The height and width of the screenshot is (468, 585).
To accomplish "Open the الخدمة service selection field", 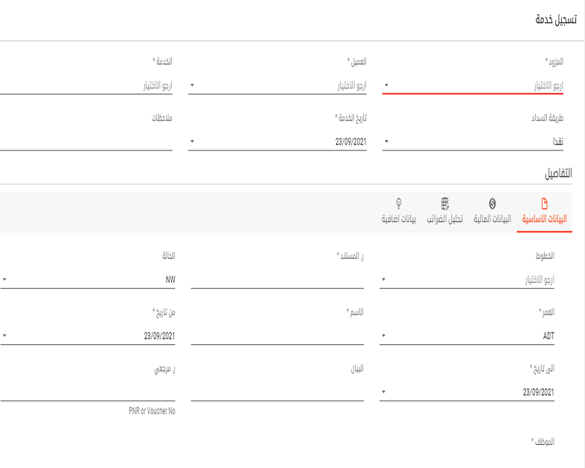I will 90,86.
